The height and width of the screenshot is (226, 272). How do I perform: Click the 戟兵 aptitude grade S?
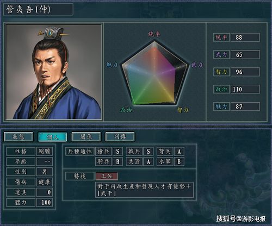149,151
